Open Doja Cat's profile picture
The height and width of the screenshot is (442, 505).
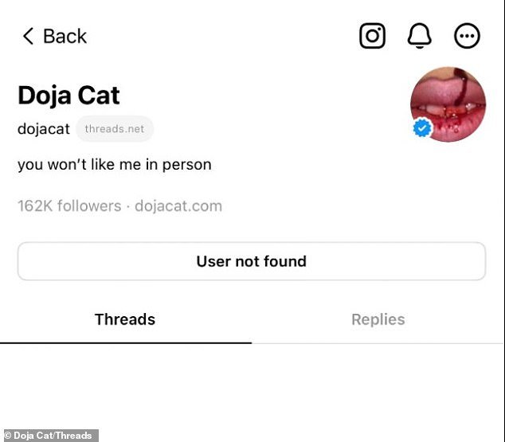coord(448,104)
